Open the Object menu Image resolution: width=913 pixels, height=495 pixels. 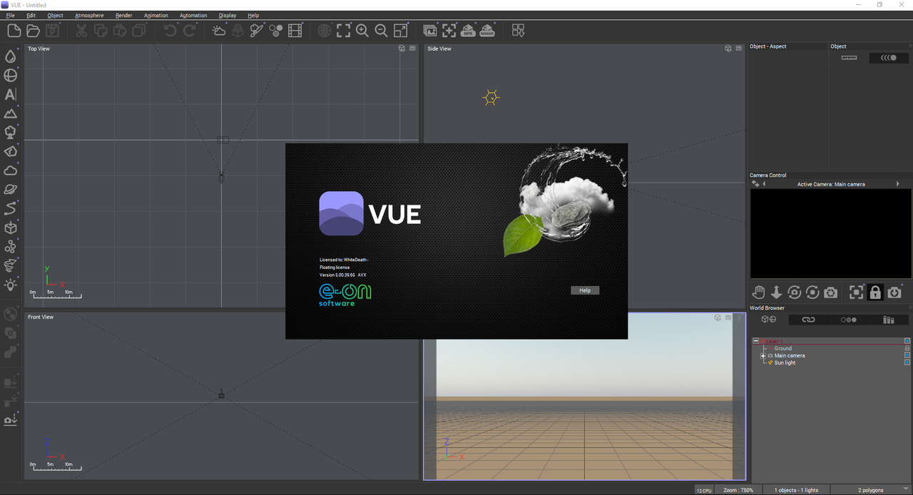click(55, 15)
